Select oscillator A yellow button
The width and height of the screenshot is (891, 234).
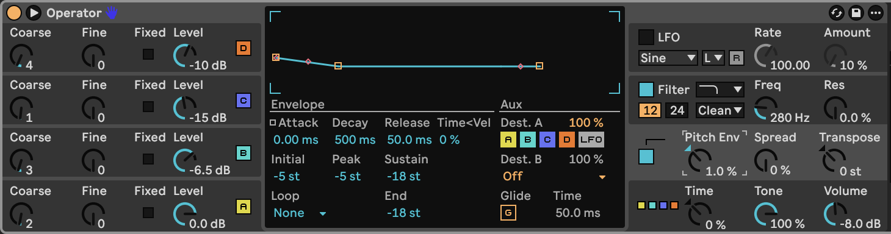tap(243, 207)
